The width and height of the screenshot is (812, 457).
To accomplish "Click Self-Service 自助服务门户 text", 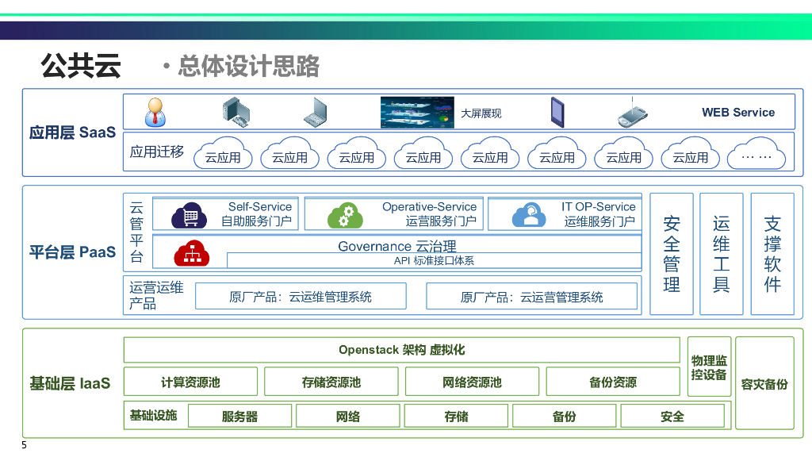I will [256, 214].
